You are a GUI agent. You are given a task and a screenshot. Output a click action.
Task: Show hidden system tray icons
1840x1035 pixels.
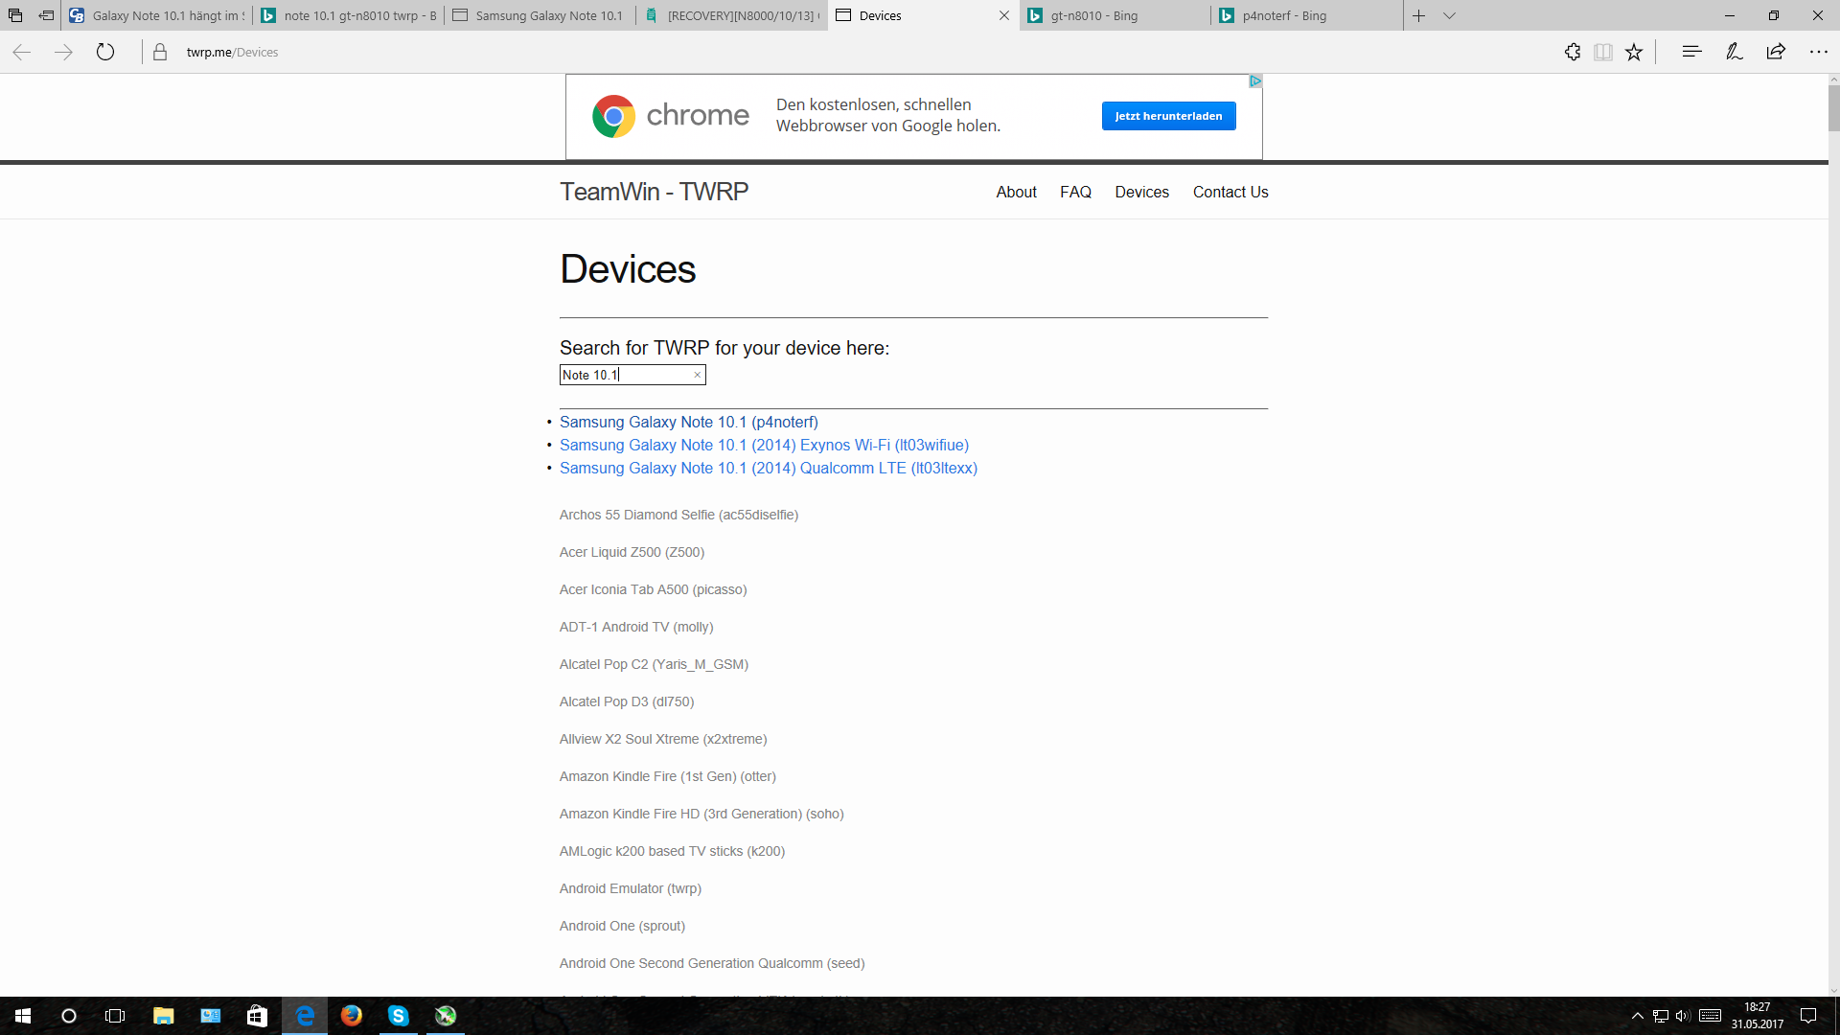pyautogui.click(x=1637, y=1016)
